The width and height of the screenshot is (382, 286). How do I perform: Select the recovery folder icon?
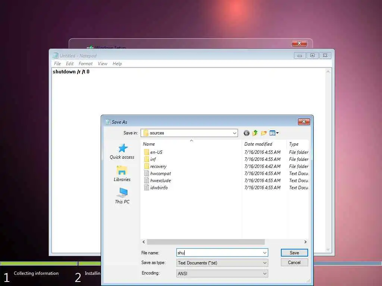(x=146, y=166)
